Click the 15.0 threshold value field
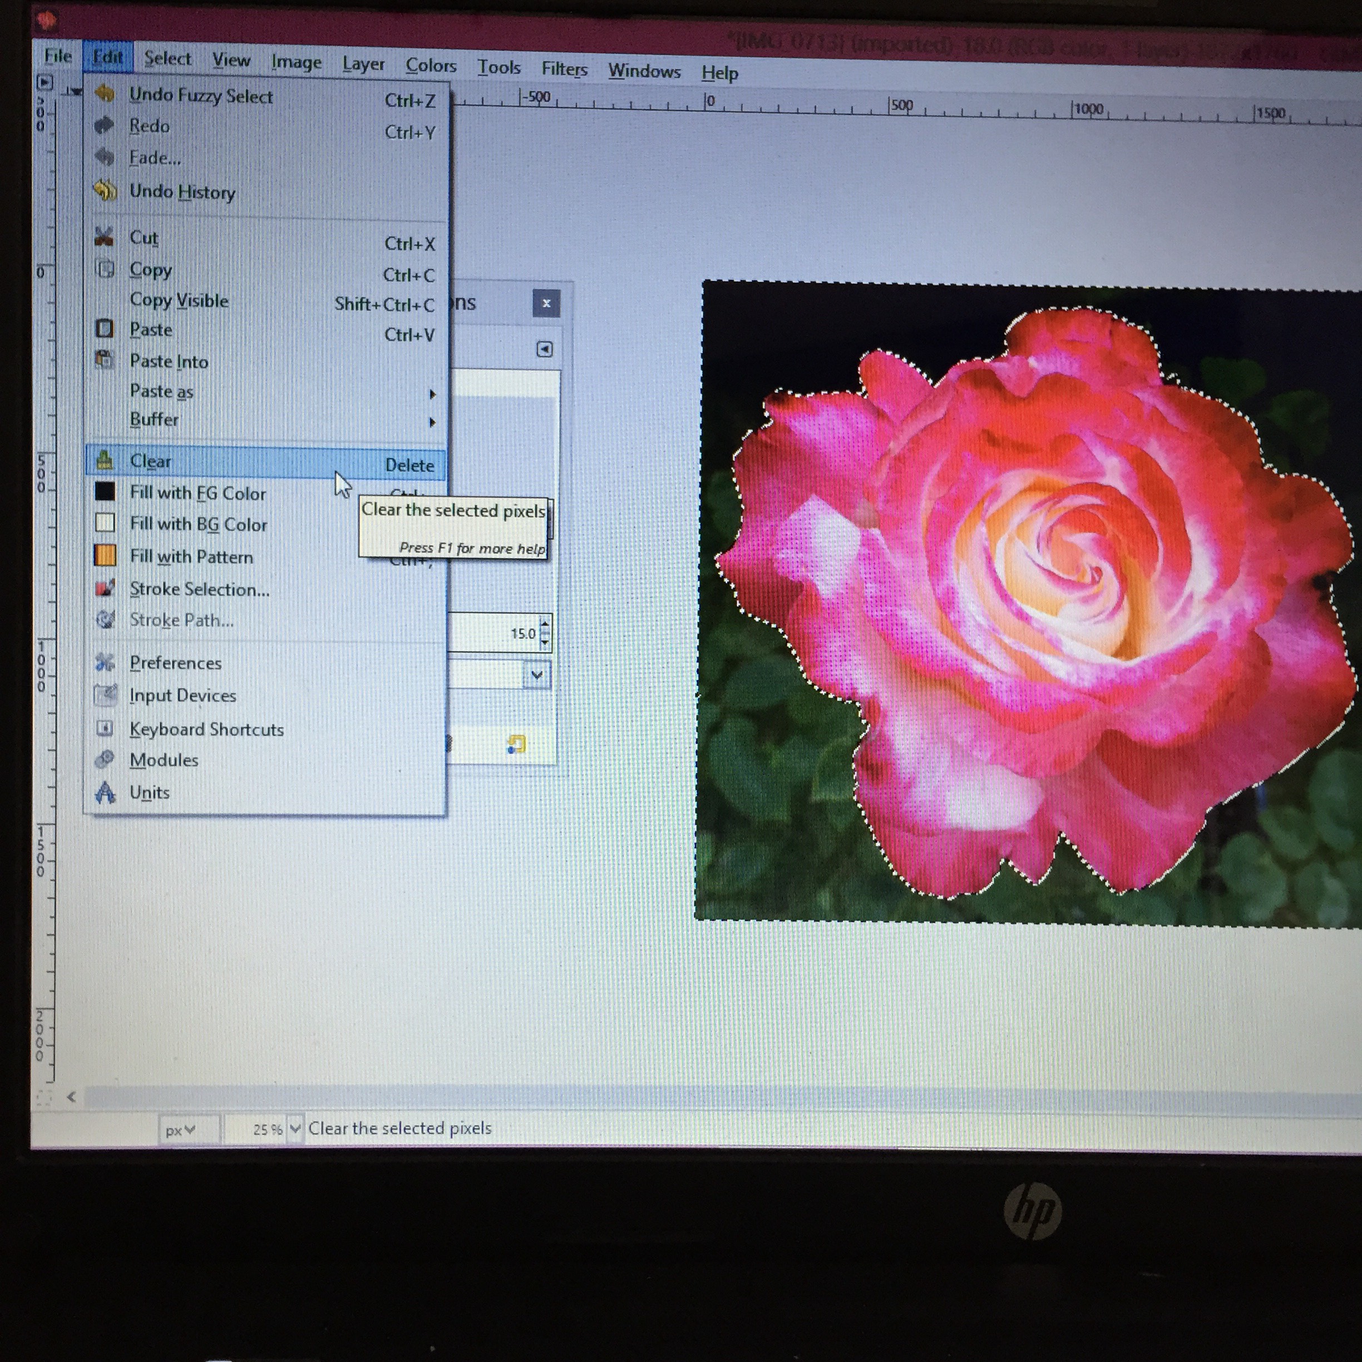 coord(494,633)
